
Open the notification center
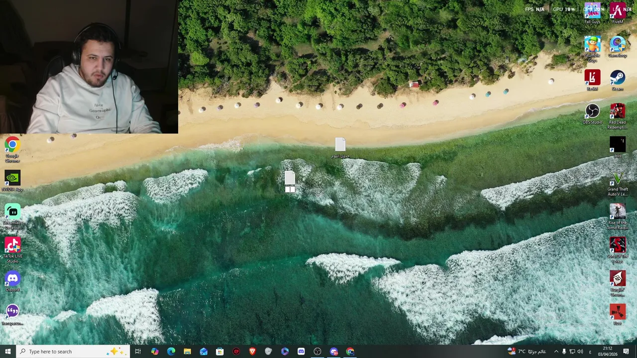[626, 352]
